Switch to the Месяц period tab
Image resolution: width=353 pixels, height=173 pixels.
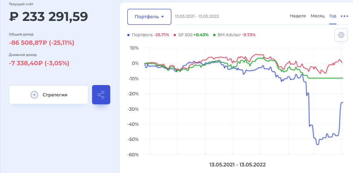click(x=317, y=16)
